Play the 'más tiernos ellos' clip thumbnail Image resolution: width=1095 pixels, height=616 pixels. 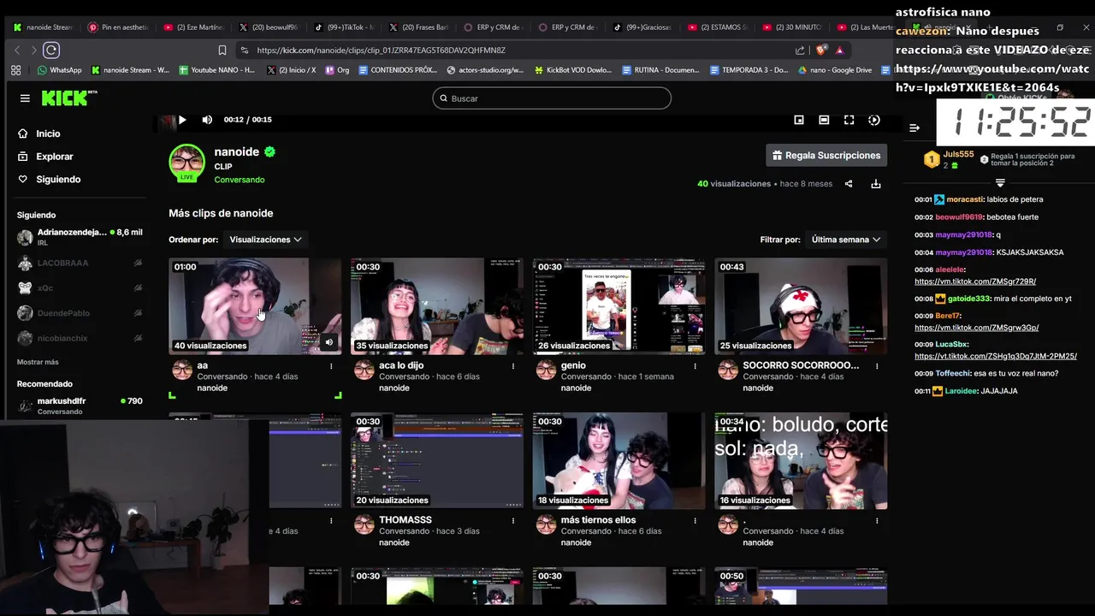point(619,461)
